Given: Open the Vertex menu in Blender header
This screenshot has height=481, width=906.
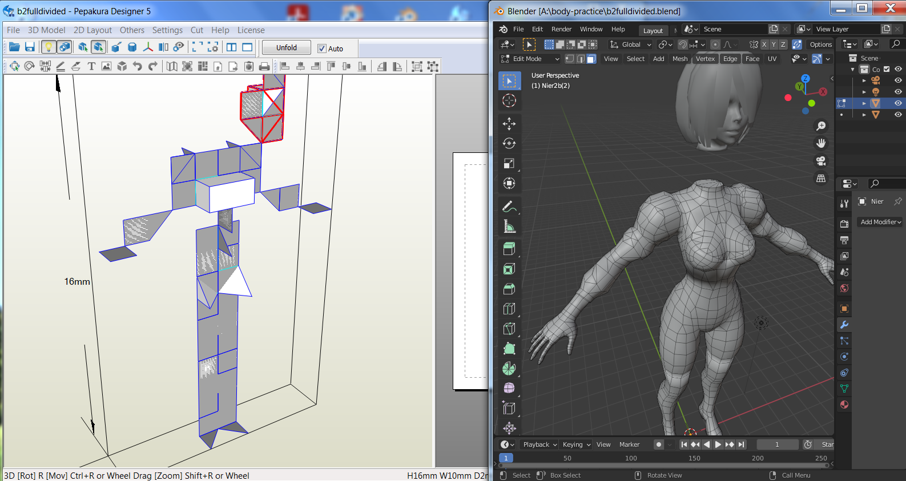Looking at the screenshot, I should [x=705, y=59].
